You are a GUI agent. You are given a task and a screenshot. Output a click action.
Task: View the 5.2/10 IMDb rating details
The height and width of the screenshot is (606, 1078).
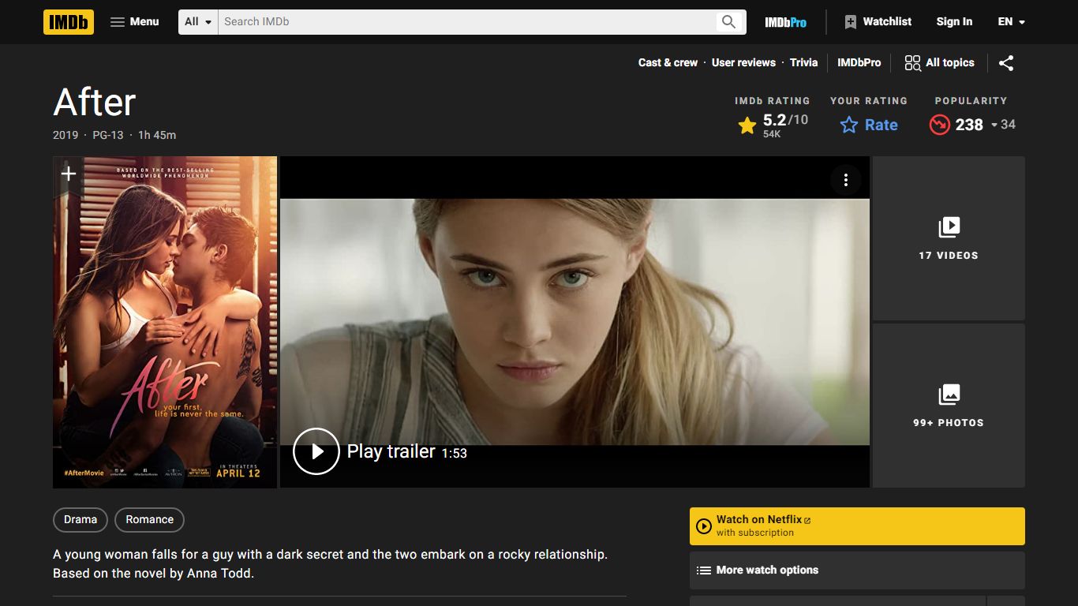tap(773, 125)
